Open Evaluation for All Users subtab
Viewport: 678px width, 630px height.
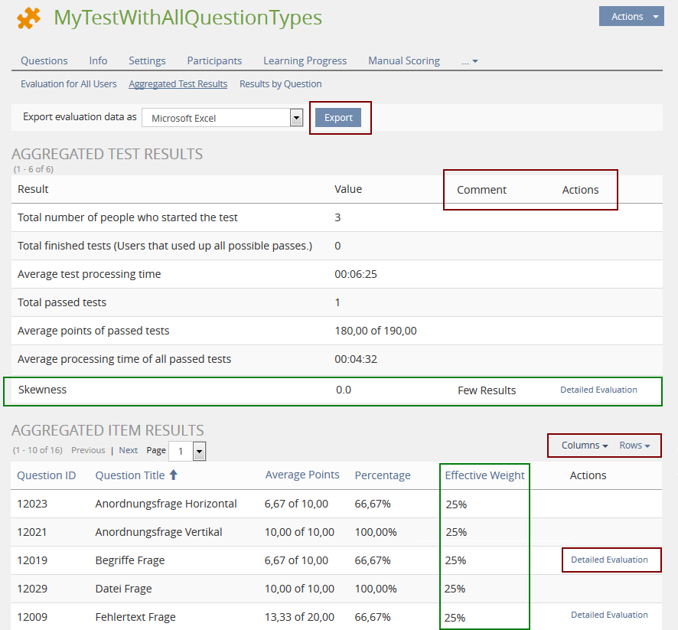click(69, 84)
